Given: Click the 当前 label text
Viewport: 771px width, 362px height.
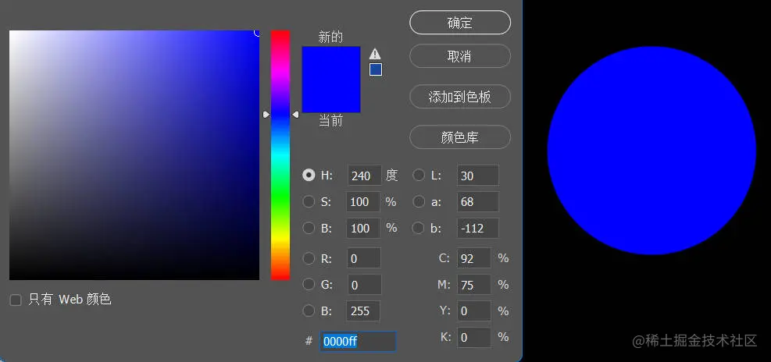Looking at the screenshot, I should pyautogui.click(x=330, y=120).
